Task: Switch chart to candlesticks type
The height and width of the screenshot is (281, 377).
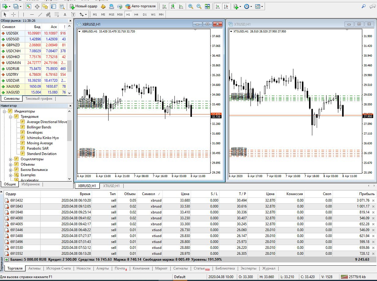Action: point(173,6)
